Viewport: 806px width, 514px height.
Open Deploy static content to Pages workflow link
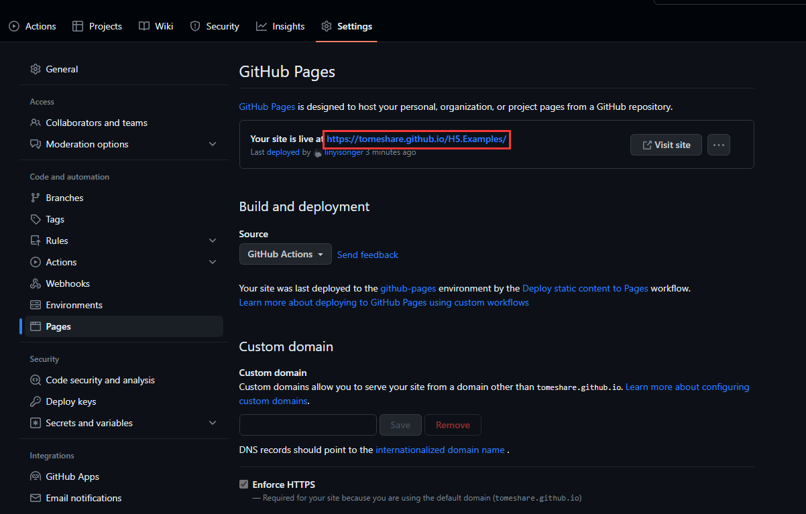585,288
